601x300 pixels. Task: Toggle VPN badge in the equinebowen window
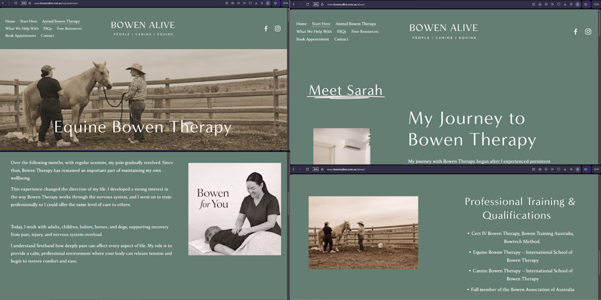pyautogui.click(x=23, y=3)
